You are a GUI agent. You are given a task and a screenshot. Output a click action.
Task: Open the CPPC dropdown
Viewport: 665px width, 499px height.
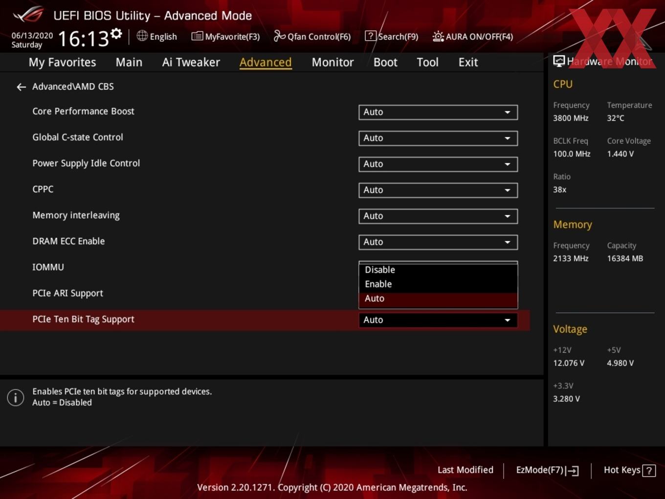point(438,190)
